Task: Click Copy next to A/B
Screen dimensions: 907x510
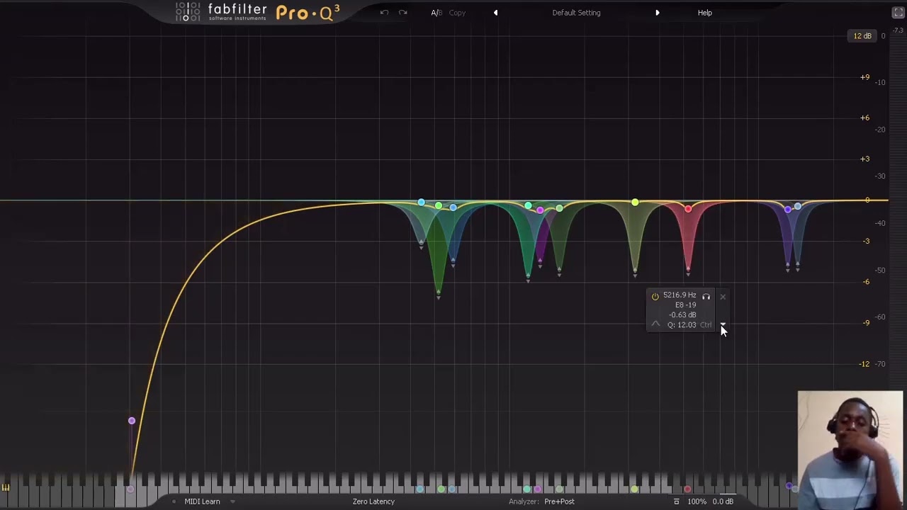Action: pyautogui.click(x=457, y=13)
